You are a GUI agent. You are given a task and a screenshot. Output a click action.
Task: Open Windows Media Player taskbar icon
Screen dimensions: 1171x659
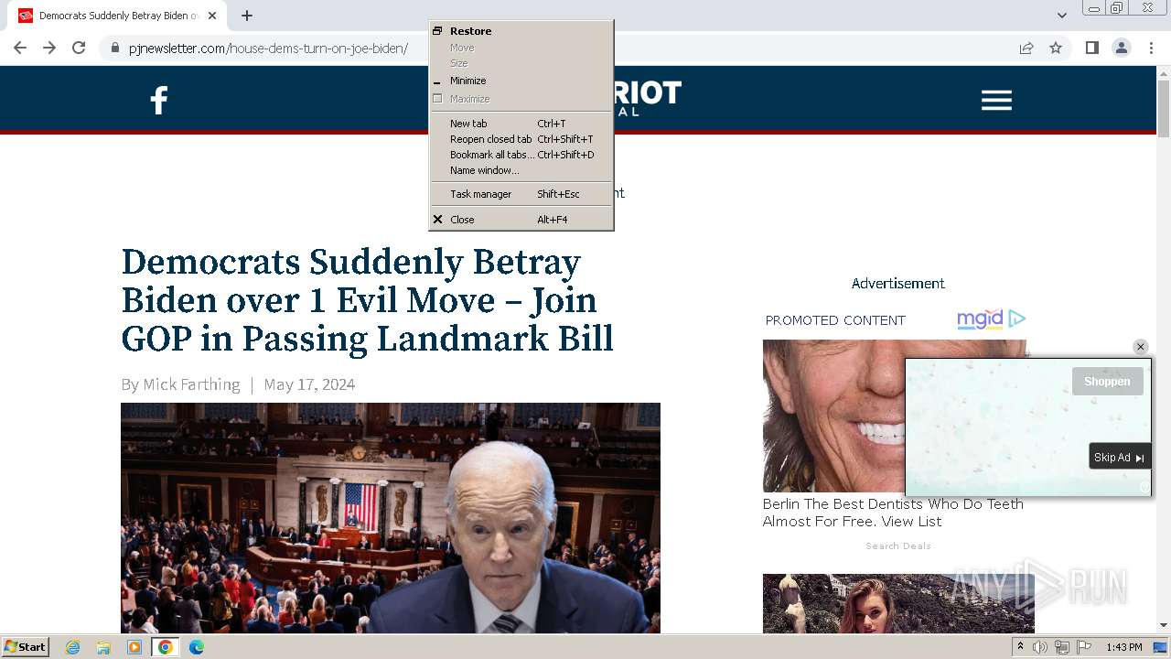134,647
